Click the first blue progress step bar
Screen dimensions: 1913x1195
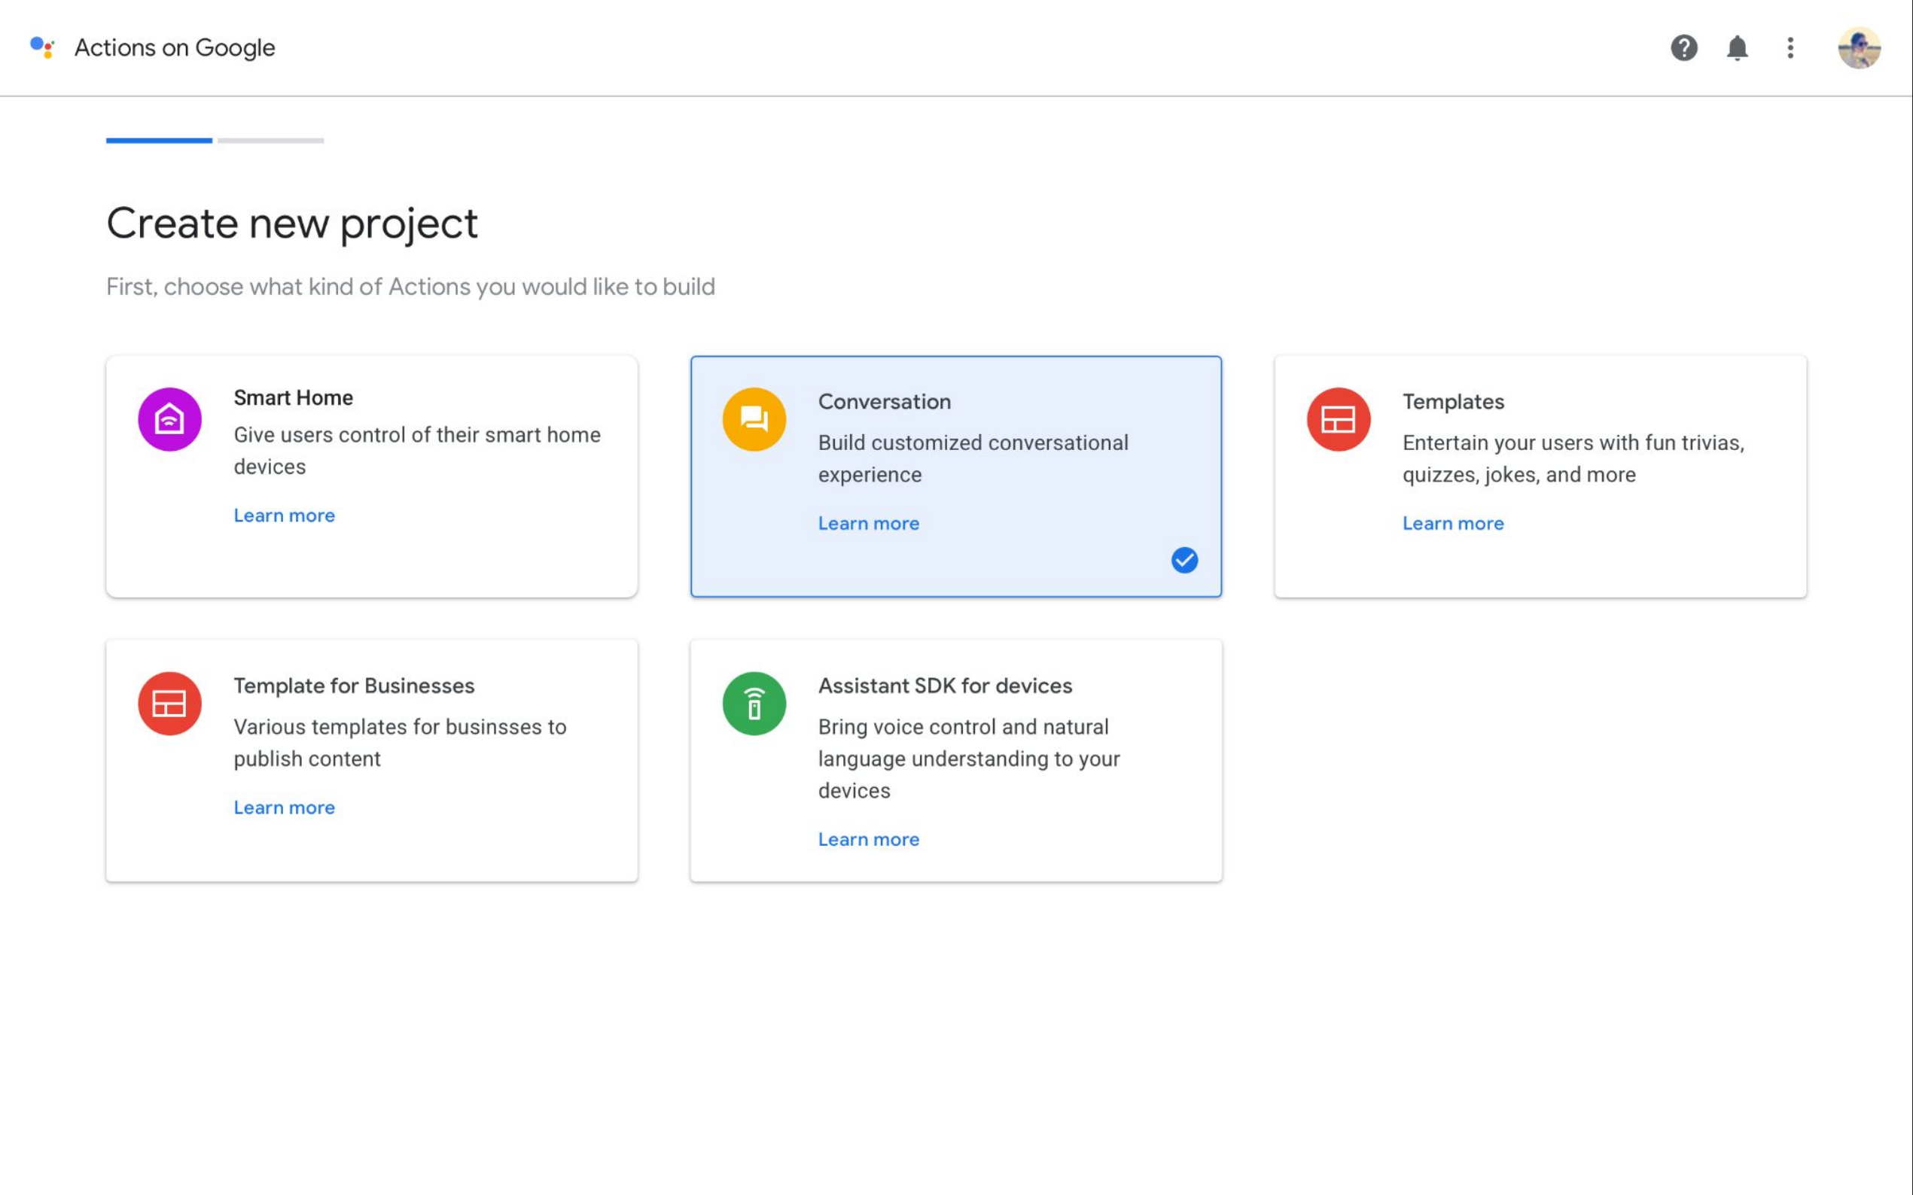point(159,141)
